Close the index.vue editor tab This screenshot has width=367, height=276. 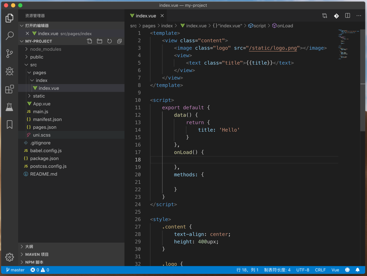(x=162, y=16)
